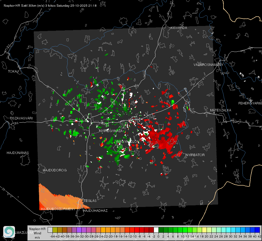The width and height of the screenshot is (262, 241).
Task: Click the TISZAVASVÁRI town label
Action: pos(21,118)
